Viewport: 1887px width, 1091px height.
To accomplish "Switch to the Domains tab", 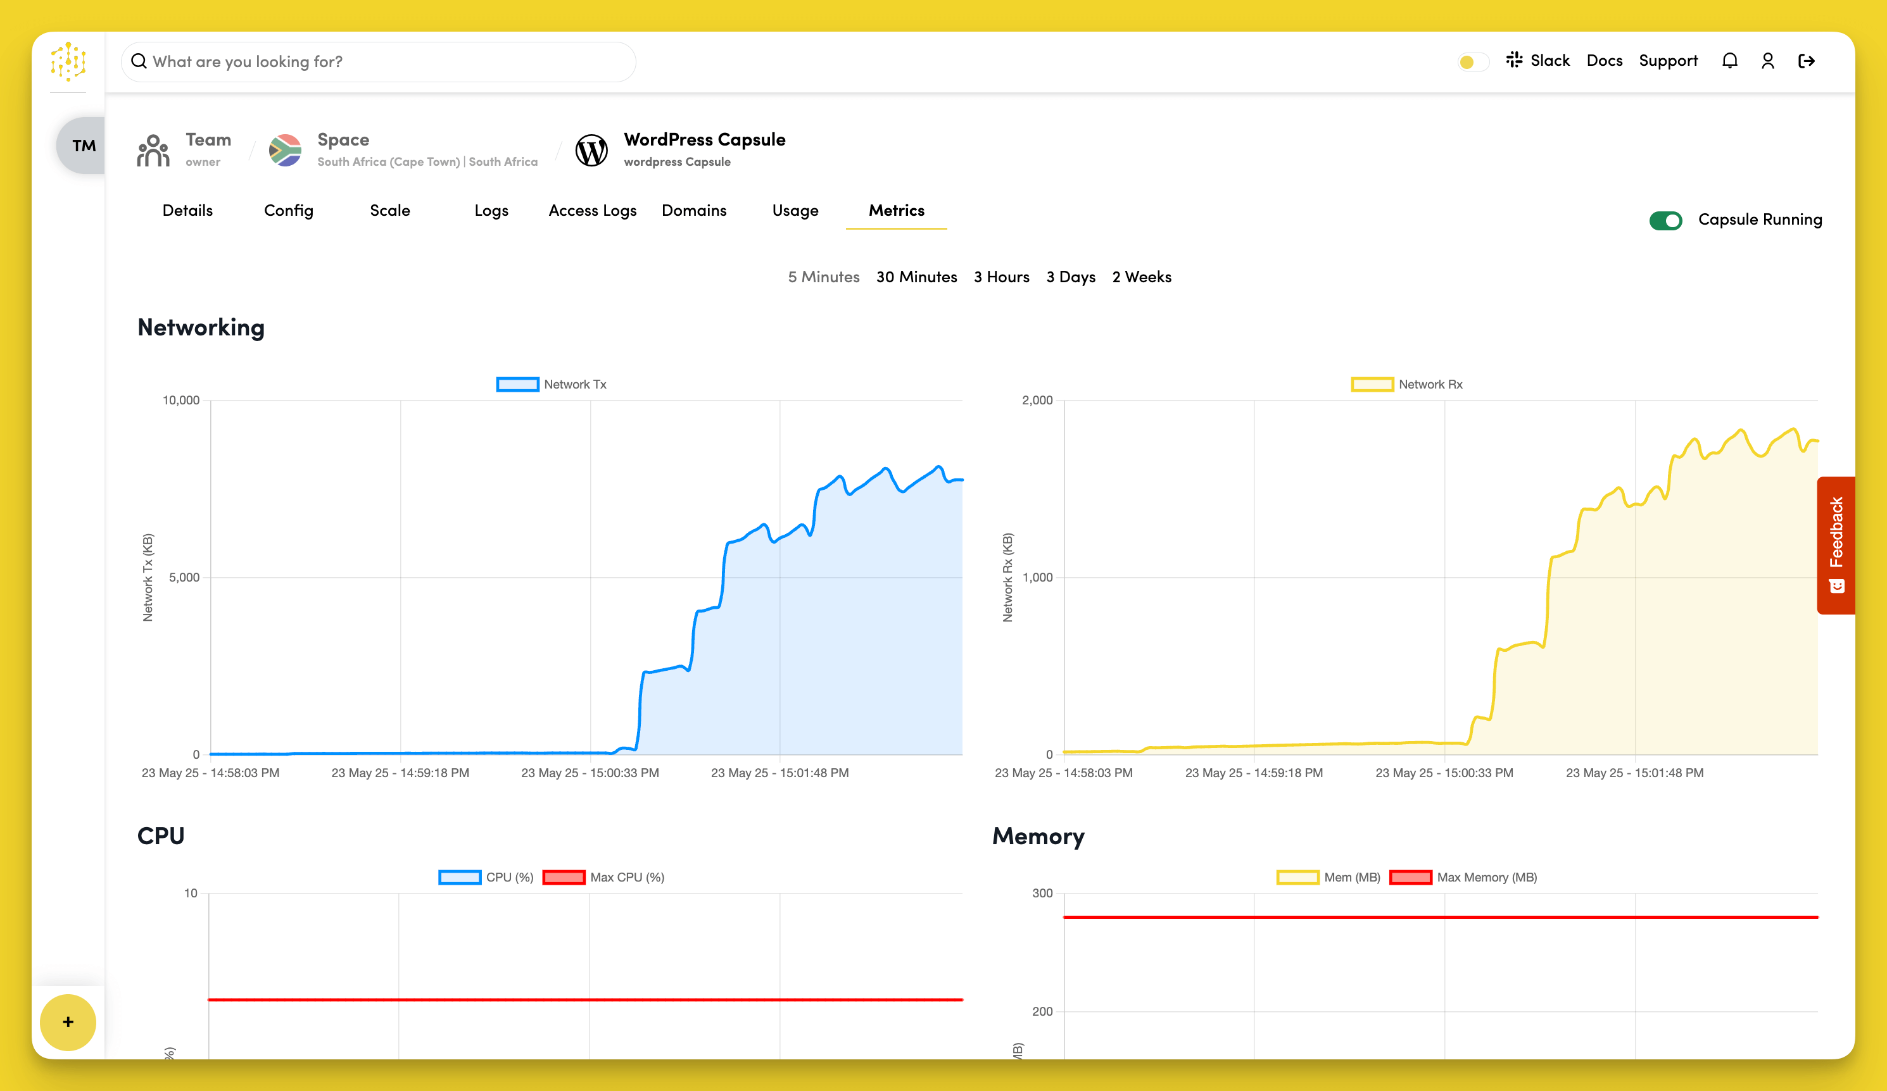I will point(693,210).
